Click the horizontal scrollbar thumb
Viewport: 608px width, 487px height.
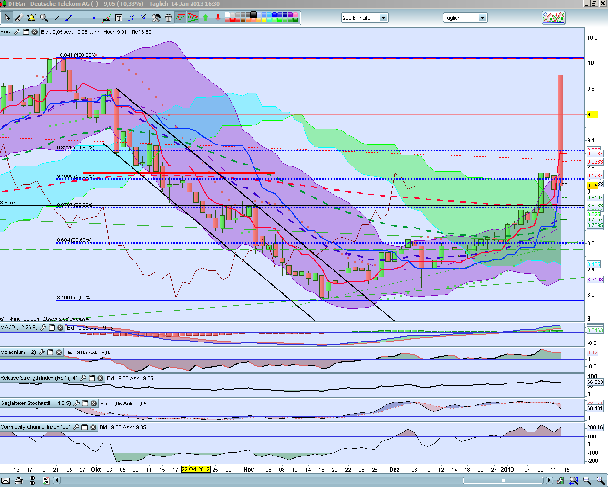[503, 480]
